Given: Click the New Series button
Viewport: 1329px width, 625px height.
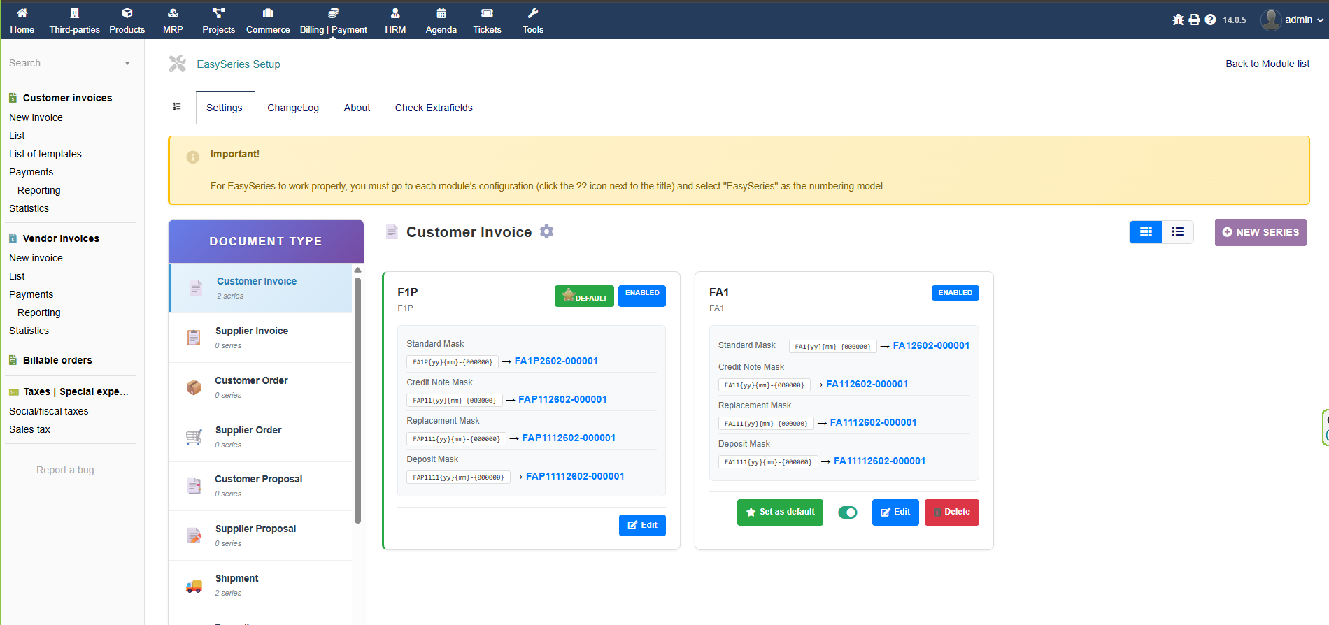Looking at the screenshot, I should (x=1260, y=232).
